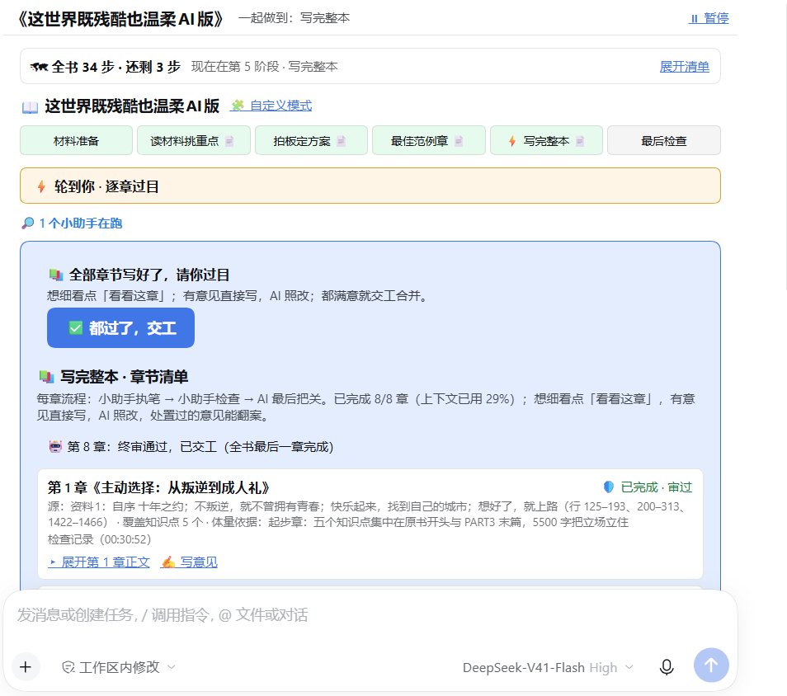Click 全书 34 步 · 还剩 3 步 progress text

[x=116, y=67]
